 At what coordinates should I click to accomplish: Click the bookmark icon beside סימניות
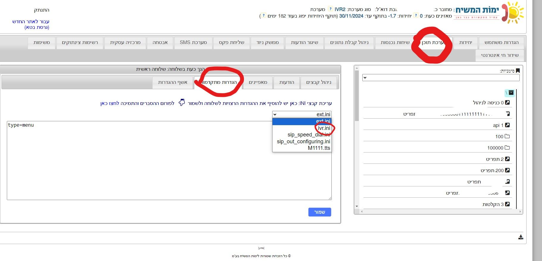(518, 71)
